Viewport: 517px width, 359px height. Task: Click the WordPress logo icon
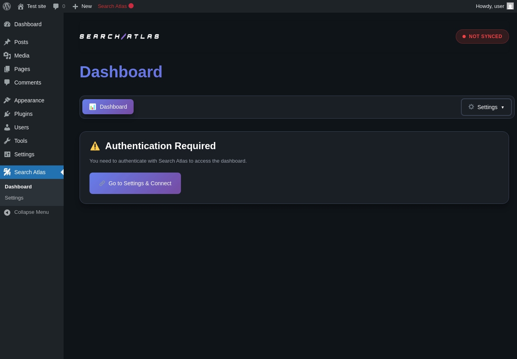click(x=7, y=6)
